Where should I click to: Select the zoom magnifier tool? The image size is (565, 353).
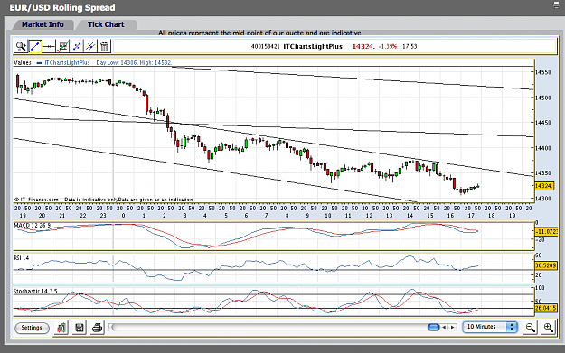coord(21,46)
